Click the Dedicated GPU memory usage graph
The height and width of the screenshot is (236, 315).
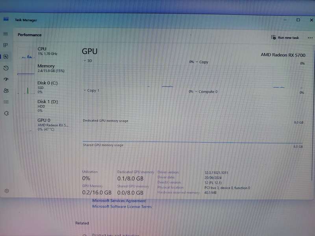tap(193, 133)
